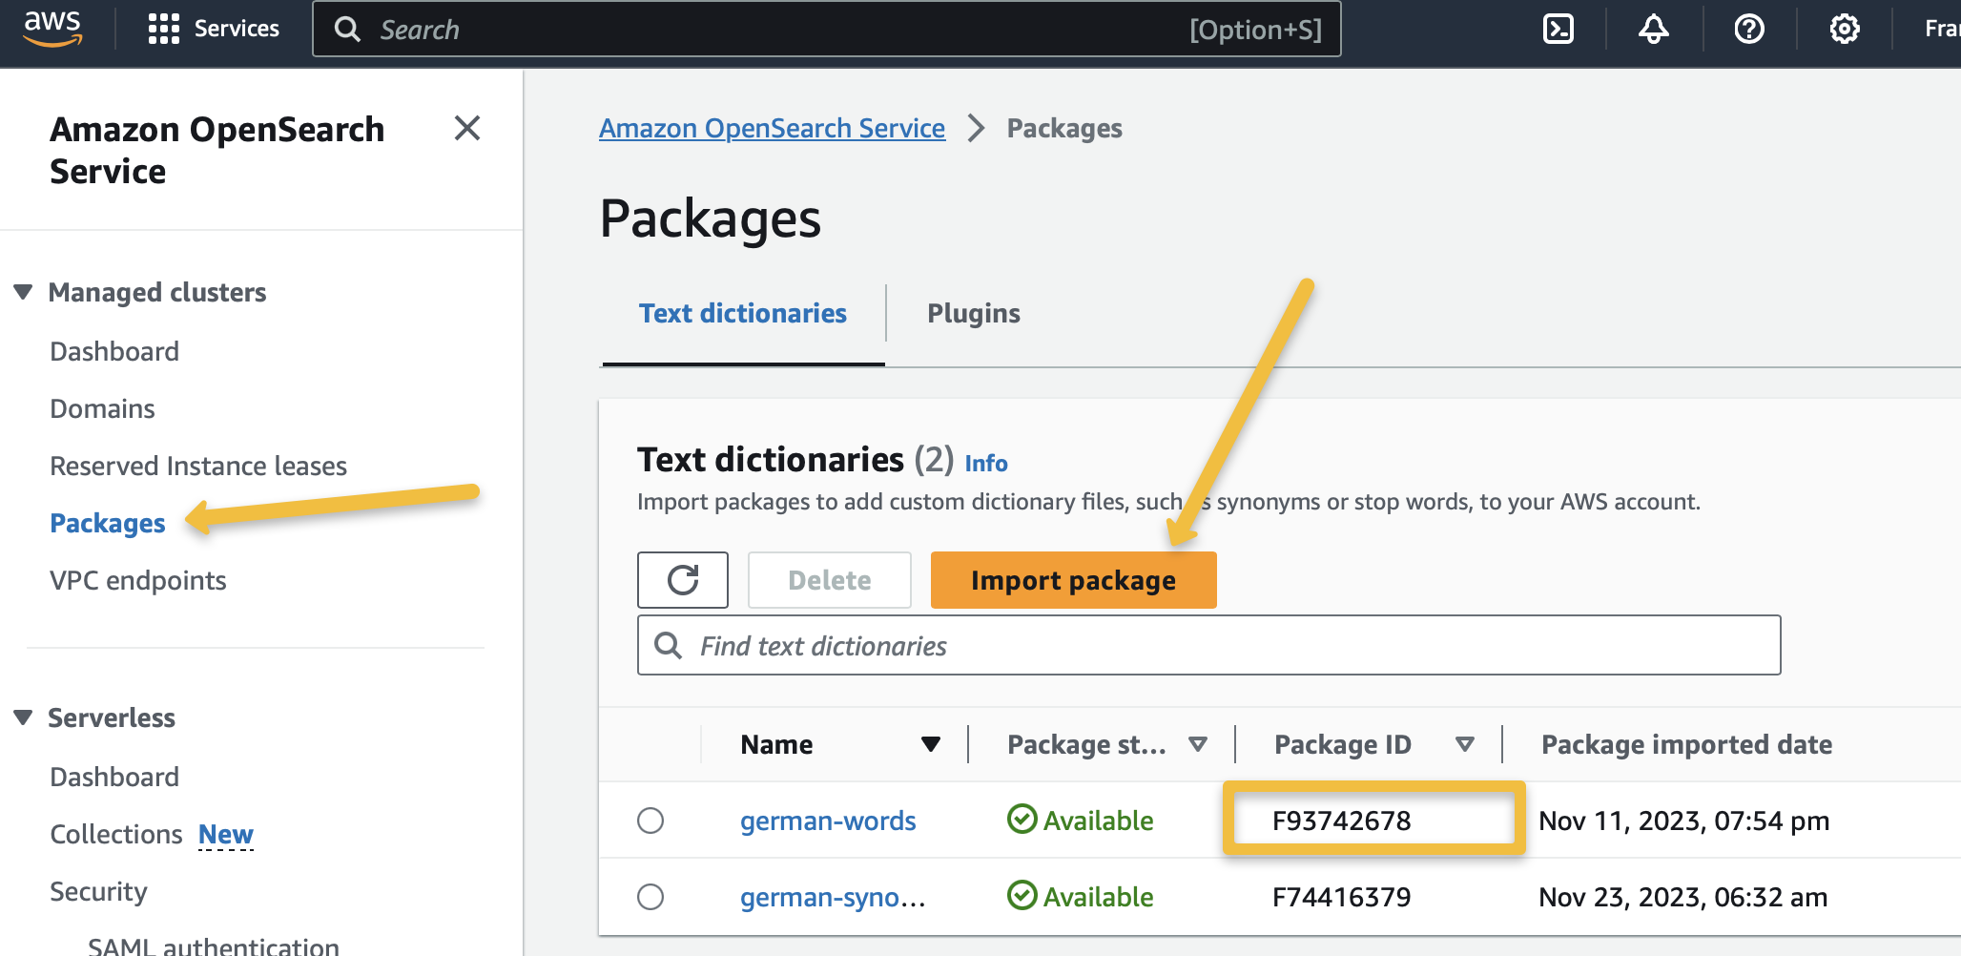
Task: Click the Packages breadcrumb text
Action: [x=1064, y=128]
